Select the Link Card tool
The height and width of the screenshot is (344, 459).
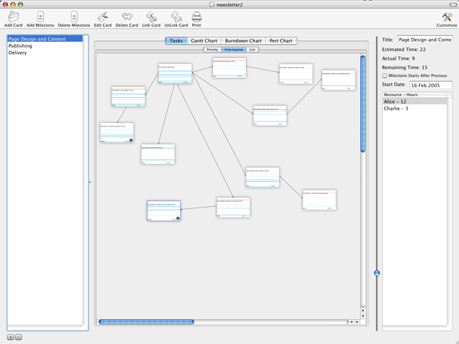coord(151,16)
